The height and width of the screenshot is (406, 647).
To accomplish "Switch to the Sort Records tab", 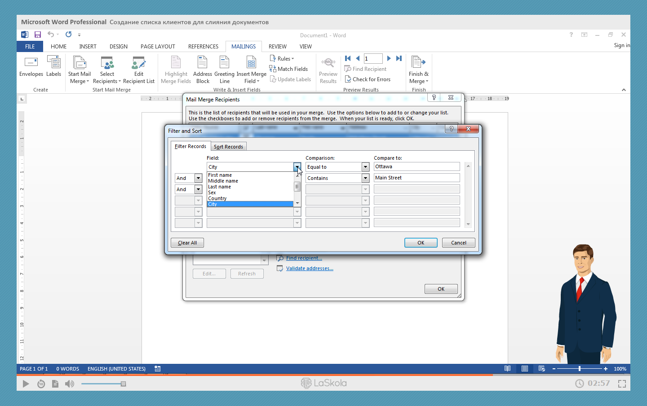I will tap(228, 147).
